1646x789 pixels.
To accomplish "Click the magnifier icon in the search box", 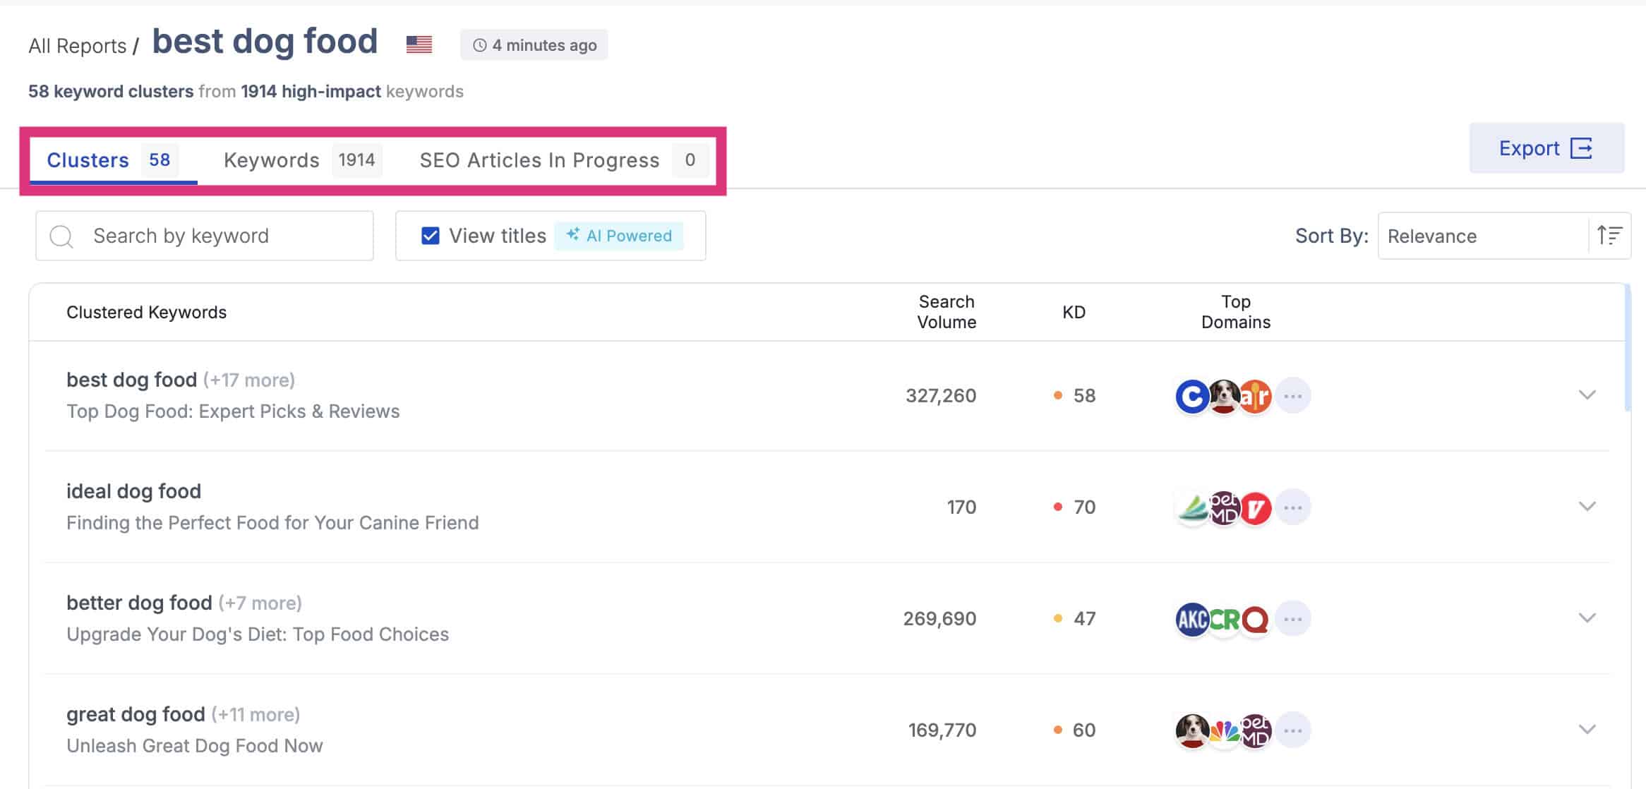I will [61, 236].
